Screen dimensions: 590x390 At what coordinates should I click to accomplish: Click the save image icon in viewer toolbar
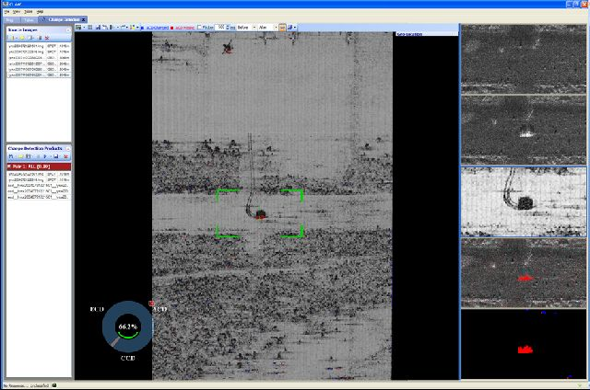(99, 28)
